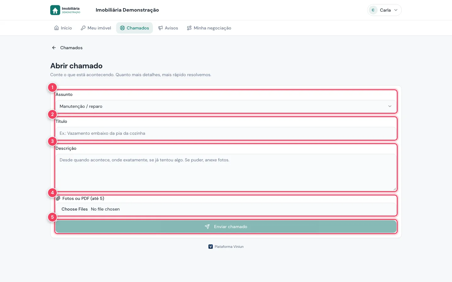Go to the Início tab

click(x=63, y=28)
